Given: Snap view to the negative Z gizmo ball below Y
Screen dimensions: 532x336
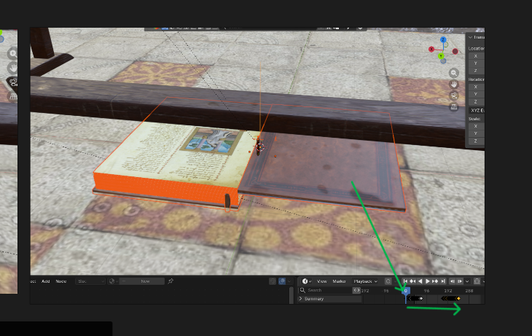Looking at the screenshot, I should (443, 61).
